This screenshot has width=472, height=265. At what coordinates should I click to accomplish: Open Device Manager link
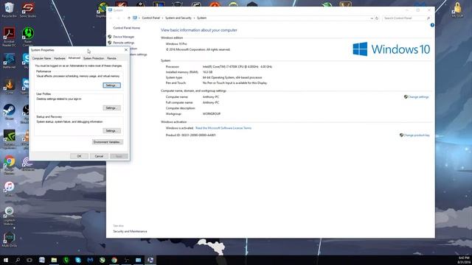(x=124, y=37)
